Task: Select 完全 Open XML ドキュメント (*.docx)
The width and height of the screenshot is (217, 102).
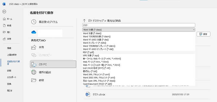Action: point(139,81)
